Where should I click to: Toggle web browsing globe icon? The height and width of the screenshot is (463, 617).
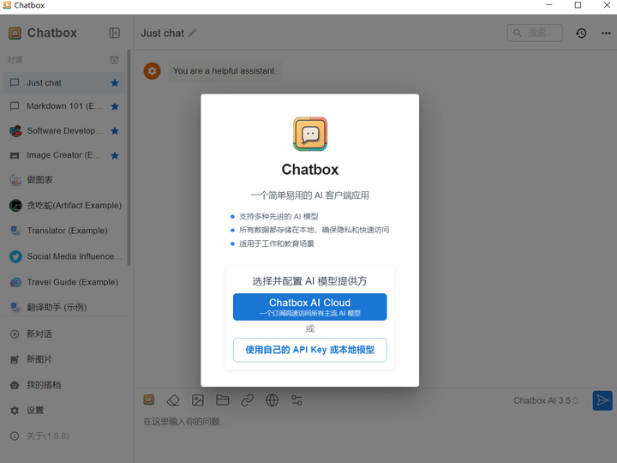(272, 400)
